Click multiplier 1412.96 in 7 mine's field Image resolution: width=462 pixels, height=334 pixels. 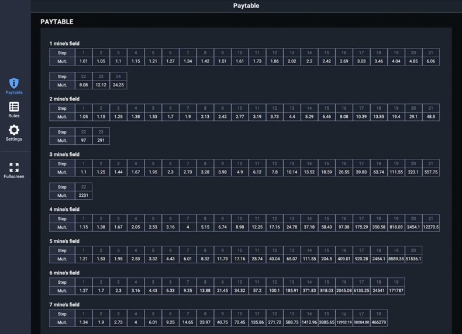[309, 322]
